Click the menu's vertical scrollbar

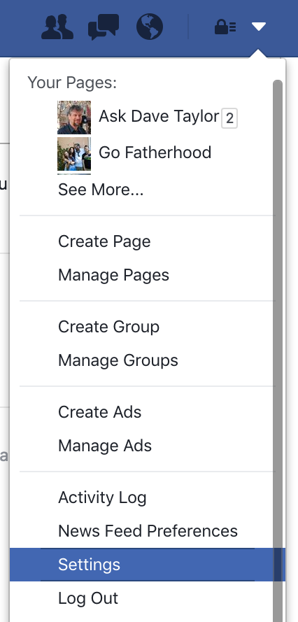278,351
